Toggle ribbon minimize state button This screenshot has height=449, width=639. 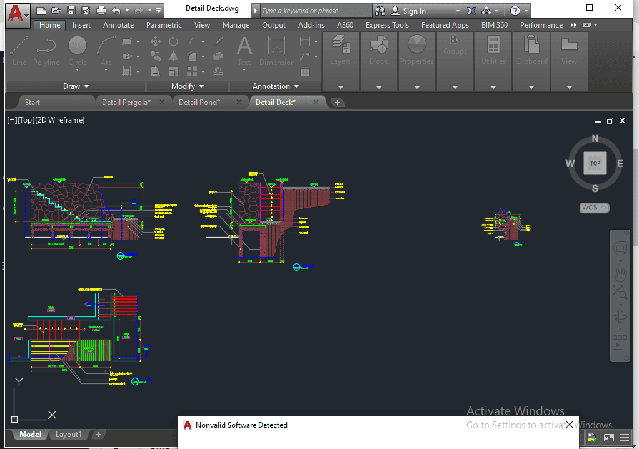tap(586, 25)
